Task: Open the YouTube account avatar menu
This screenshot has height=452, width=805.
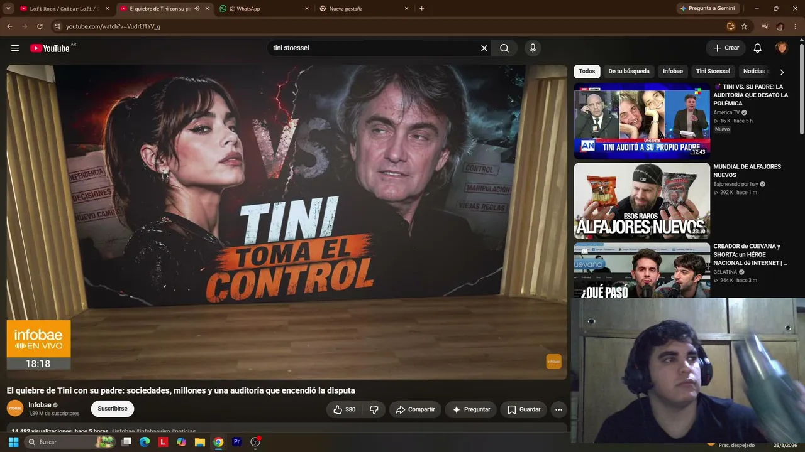Action: pos(782,48)
